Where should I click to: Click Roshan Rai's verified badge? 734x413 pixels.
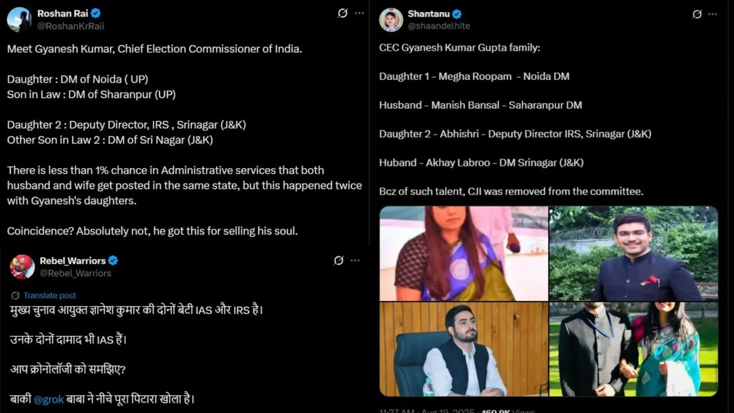coord(96,13)
